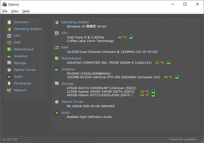Click the Audio speaker icon in the sidebar
This screenshot has height=143, width=204.
[x=9, y=77]
